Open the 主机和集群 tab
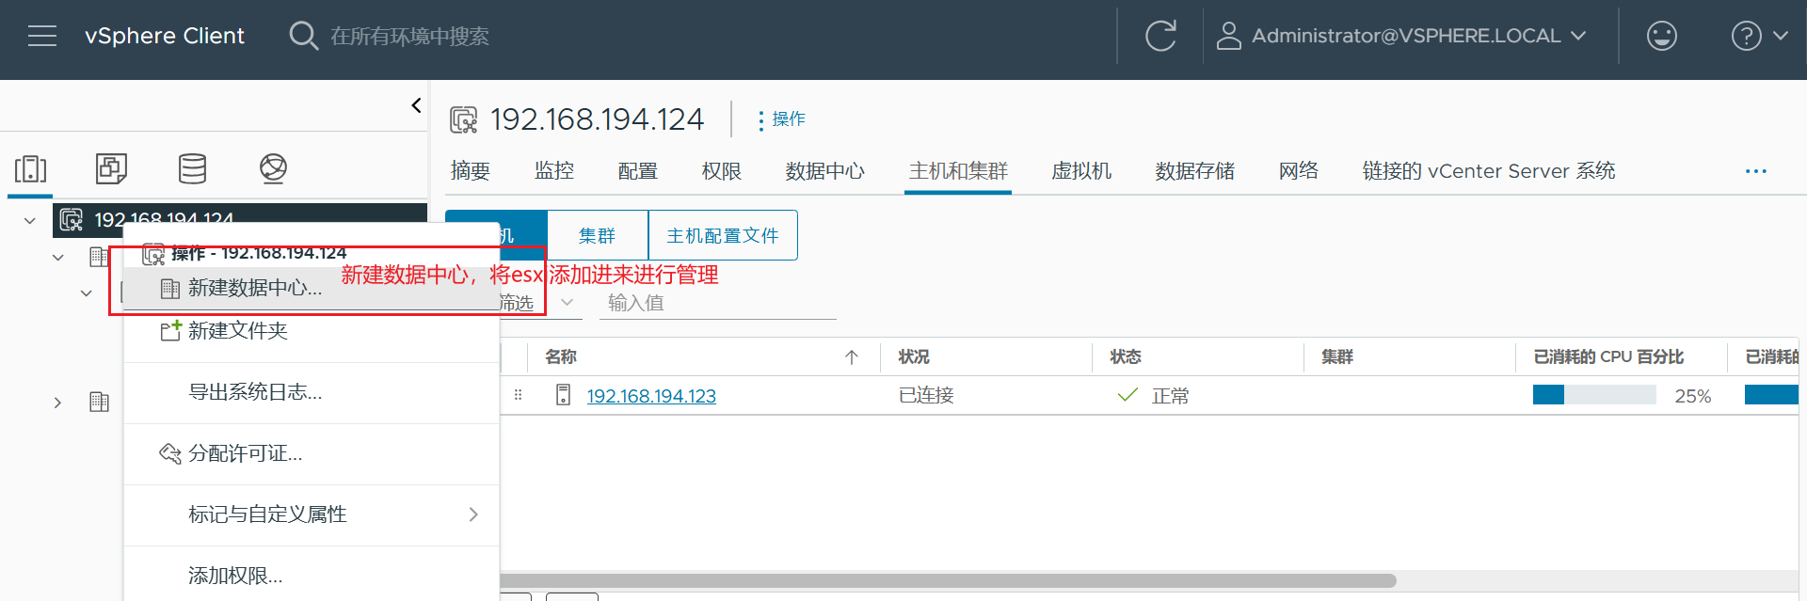This screenshot has height=601, width=1807. click(x=958, y=171)
